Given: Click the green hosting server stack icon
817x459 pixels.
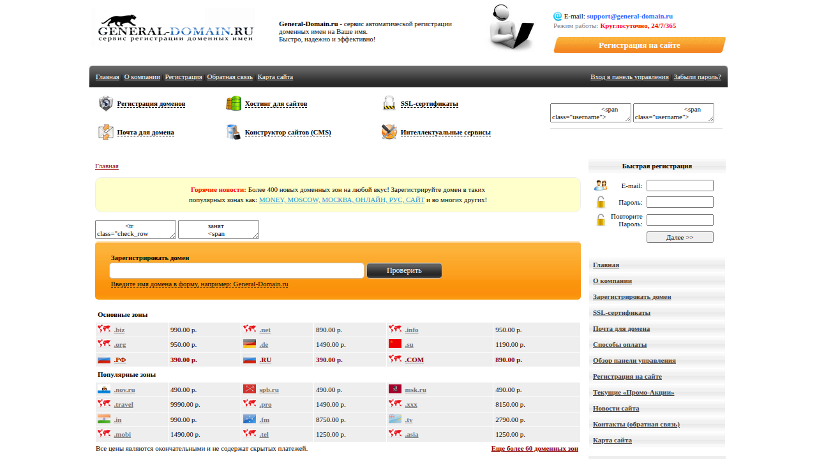Looking at the screenshot, I should point(234,103).
